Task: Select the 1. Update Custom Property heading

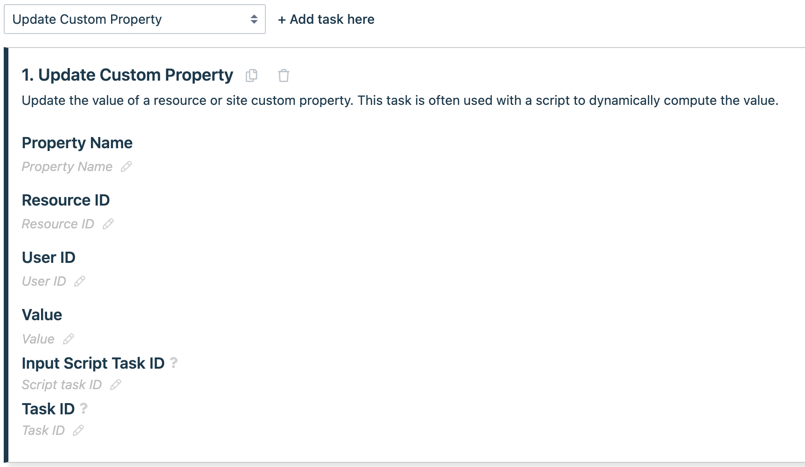Action: coord(127,75)
